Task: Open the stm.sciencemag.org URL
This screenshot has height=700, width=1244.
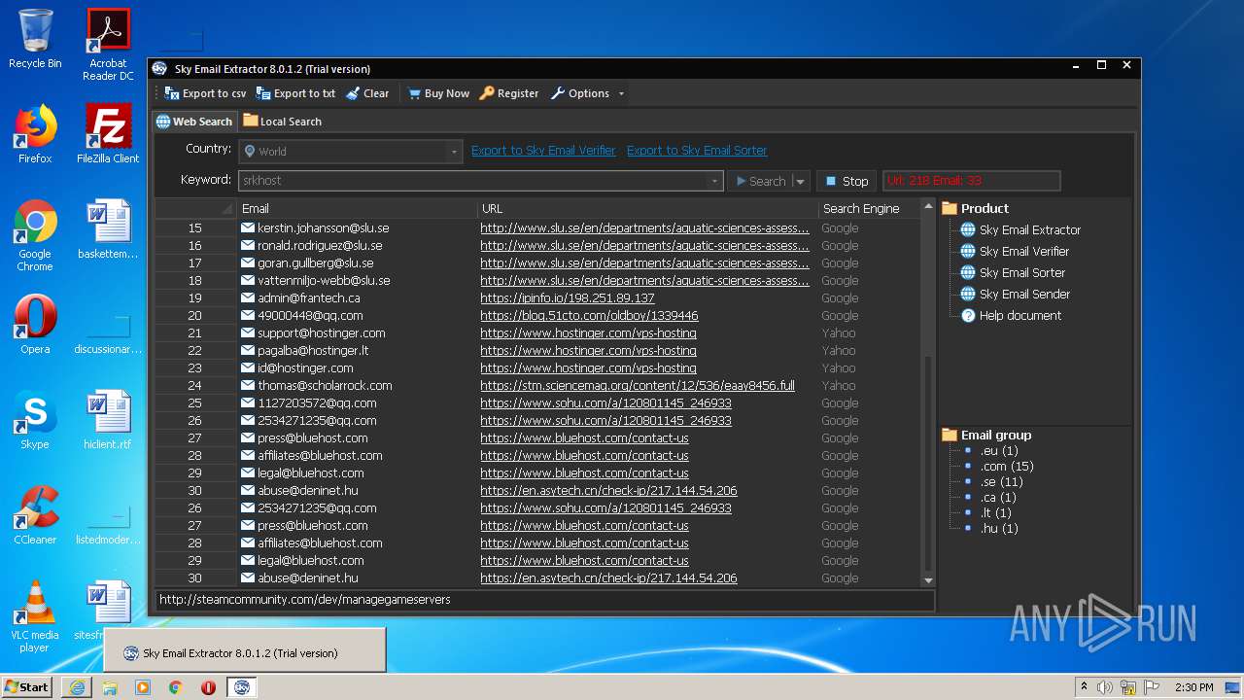Action: 638,386
